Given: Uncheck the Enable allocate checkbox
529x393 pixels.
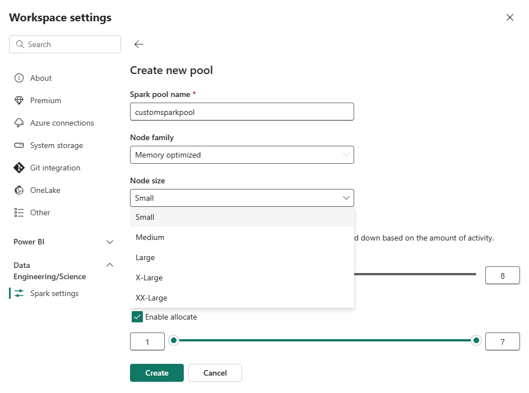Looking at the screenshot, I should [137, 317].
